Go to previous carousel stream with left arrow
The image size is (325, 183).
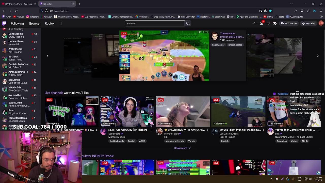click(47, 56)
